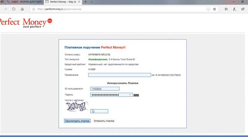Click the ID пользователя input field
Screen dimensions: 248x139
[105, 89]
